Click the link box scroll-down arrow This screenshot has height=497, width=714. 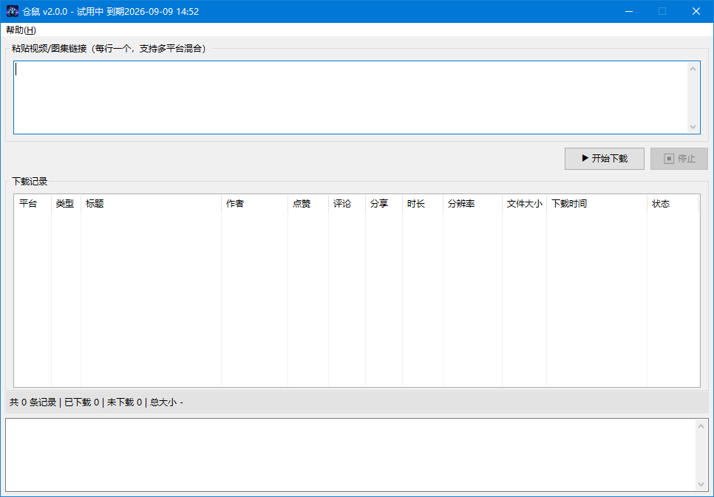pyautogui.click(x=693, y=126)
